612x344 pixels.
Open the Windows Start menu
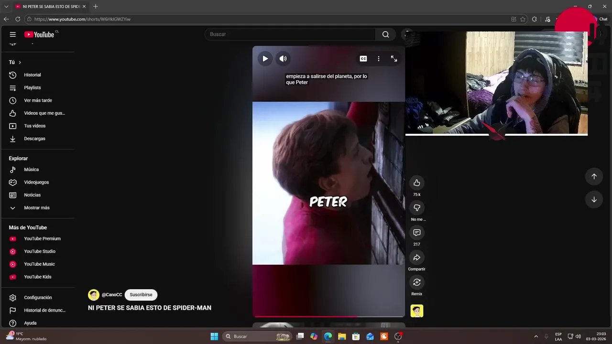click(x=214, y=336)
